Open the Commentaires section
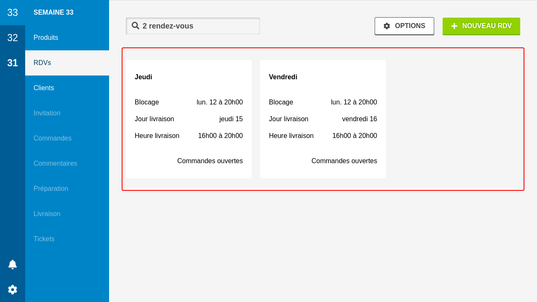 (67, 164)
